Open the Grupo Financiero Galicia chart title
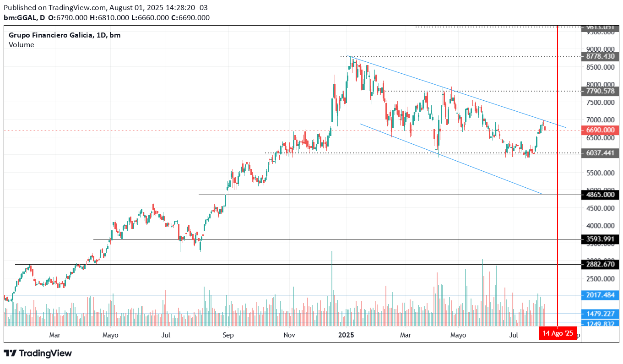 (51, 35)
